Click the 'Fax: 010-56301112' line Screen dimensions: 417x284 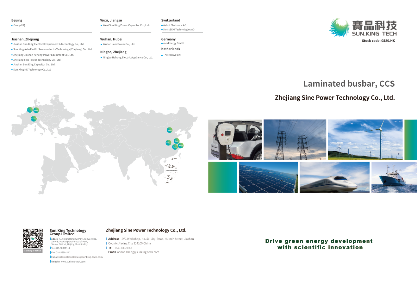(61, 253)
